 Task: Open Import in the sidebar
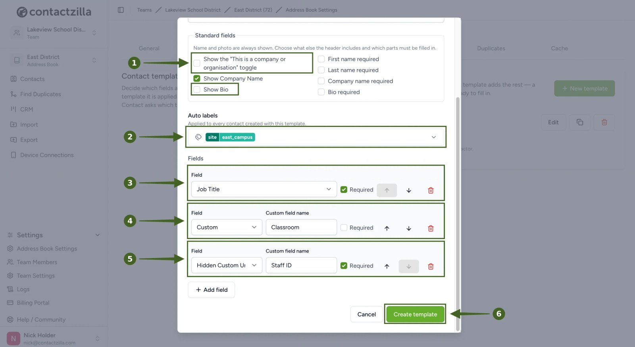tap(29, 125)
